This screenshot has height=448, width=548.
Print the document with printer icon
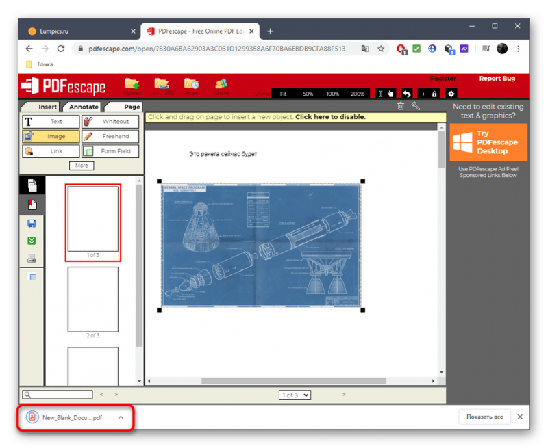[32, 258]
